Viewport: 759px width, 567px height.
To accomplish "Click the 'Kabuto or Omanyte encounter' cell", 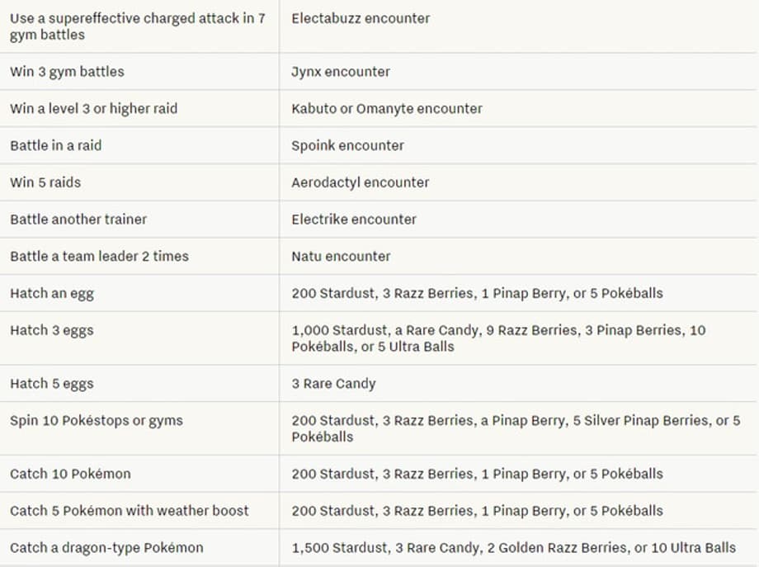I will pyautogui.click(x=386, y=108).
